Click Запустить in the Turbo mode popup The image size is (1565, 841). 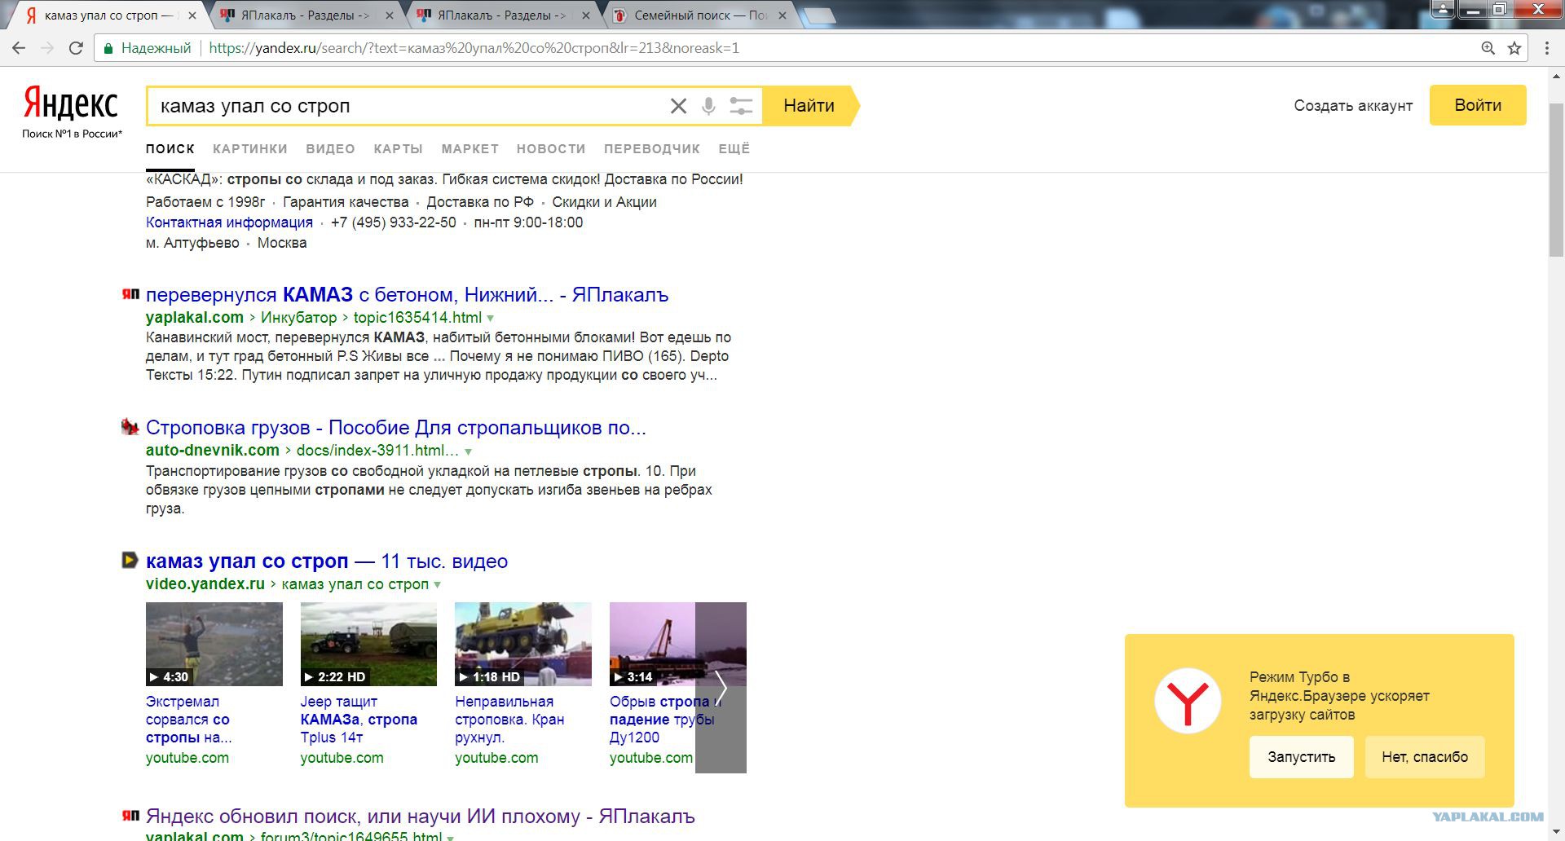click(x=1301, y=757)
